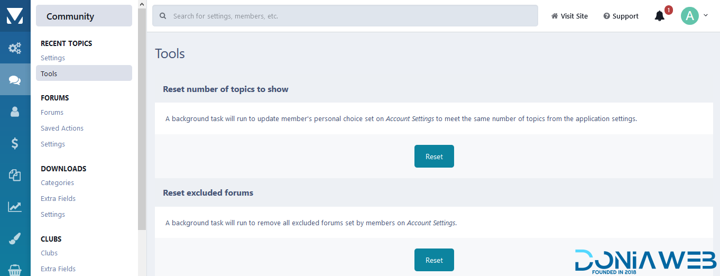Open the Customization paintbrush icon
The height and width of the screenshot is (276, 720).
(x=15, y=238)
